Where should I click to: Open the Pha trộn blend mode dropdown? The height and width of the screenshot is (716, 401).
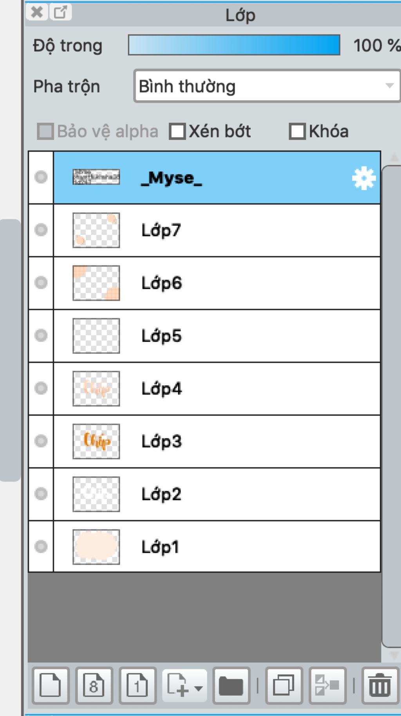tap(267, 86)
